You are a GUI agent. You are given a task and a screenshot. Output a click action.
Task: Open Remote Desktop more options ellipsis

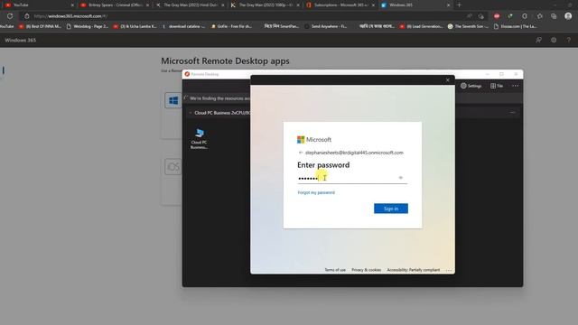pyautogui.click(x=516, y=86)
